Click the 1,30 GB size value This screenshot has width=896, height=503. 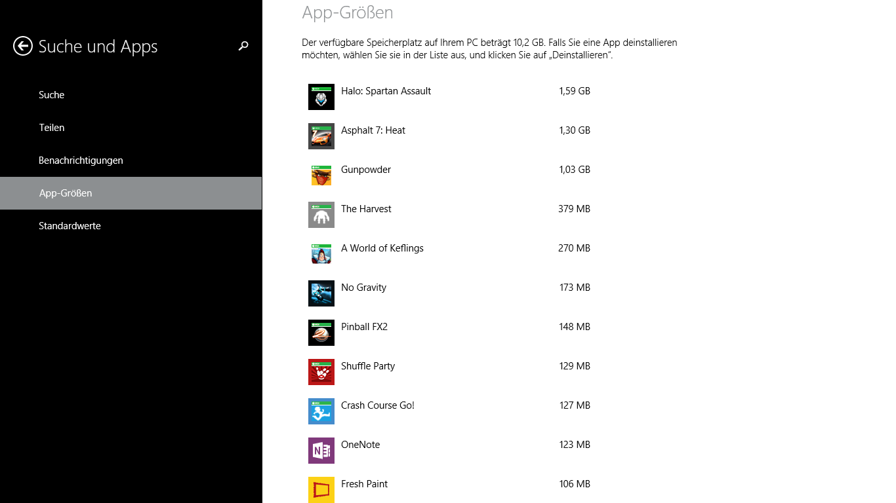tap(575, 130)
